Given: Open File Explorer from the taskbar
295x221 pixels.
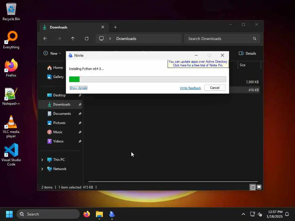Looking at the screenshot, I should pos(99,214).
